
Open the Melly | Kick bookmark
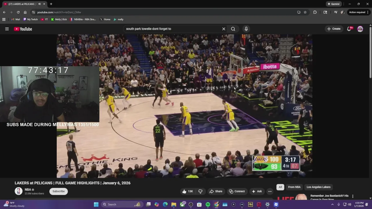tap(59, 19)
